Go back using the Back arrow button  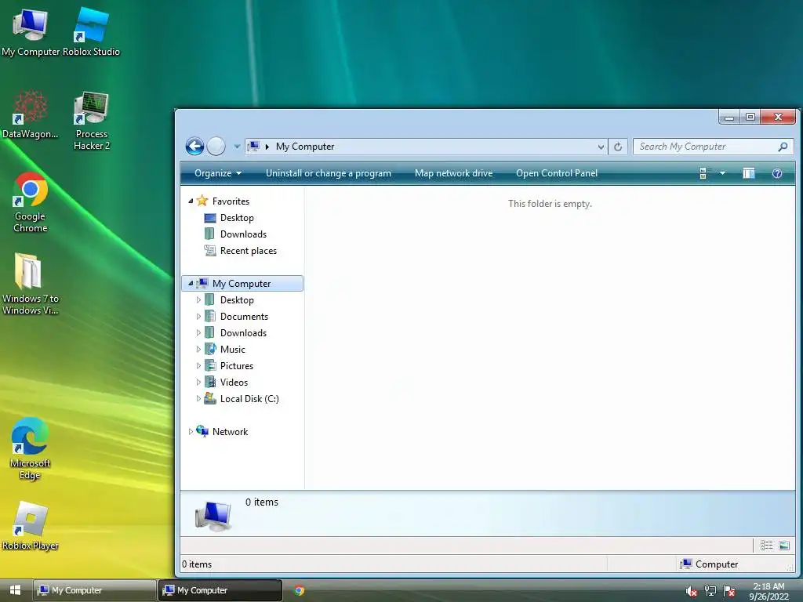point(194,147)
